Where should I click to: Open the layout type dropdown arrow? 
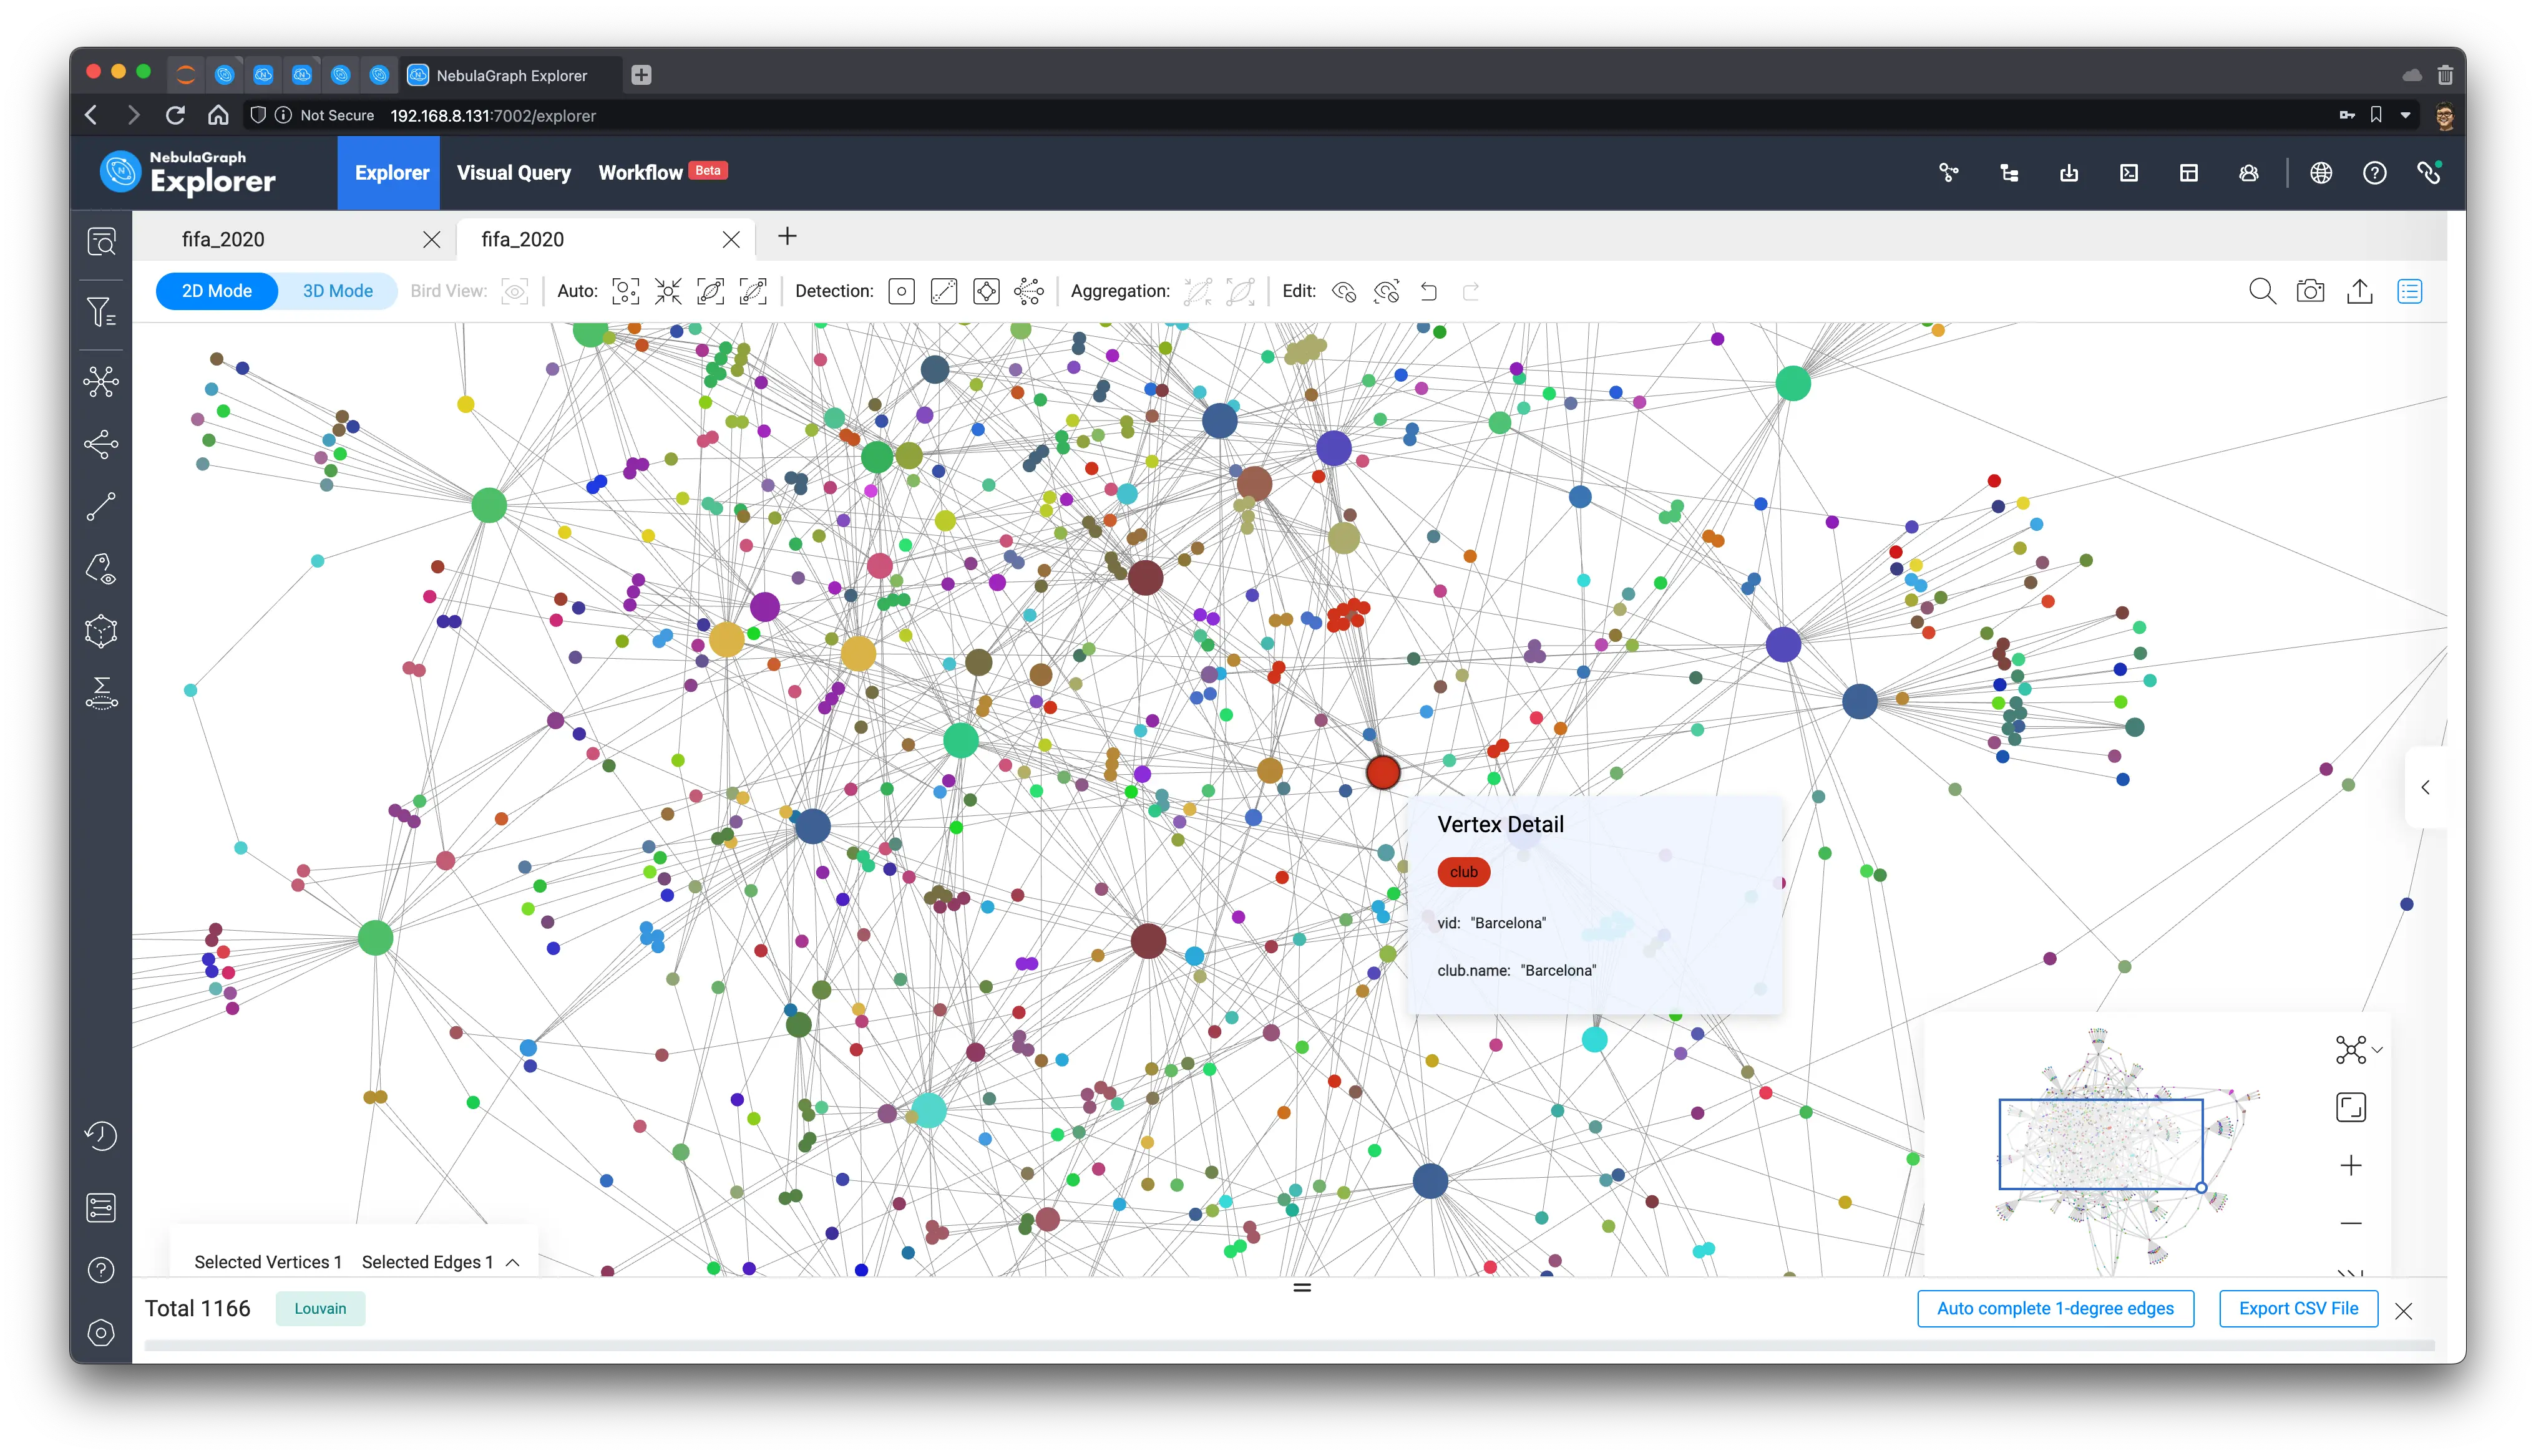pos(2378,1050)
